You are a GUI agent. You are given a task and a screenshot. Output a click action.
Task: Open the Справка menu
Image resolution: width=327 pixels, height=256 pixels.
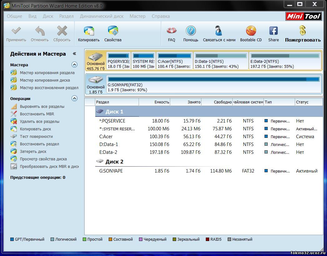tap(161, 16)
